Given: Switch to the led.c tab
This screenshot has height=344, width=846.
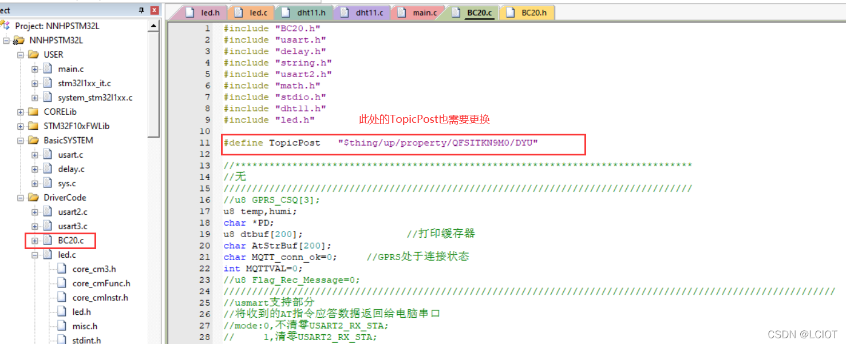Looking at the screenshot, I should [x=252, y=13].
